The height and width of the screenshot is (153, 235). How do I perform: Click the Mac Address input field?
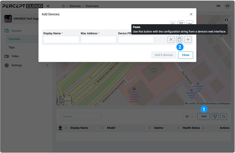(98, 40)
